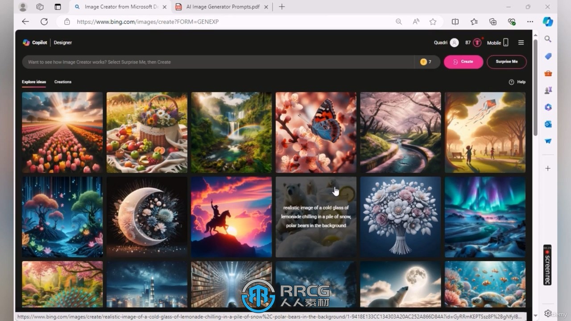
Task: Switch to the Creations tab
Action: (x=63, y=82)
